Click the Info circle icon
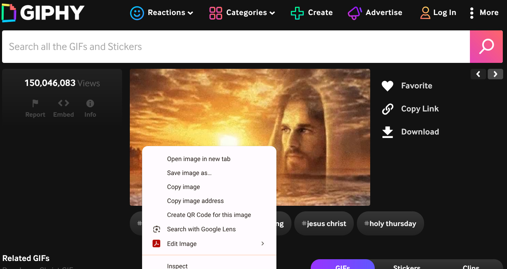The image size is (507, 269). click(x=90, y=103)
